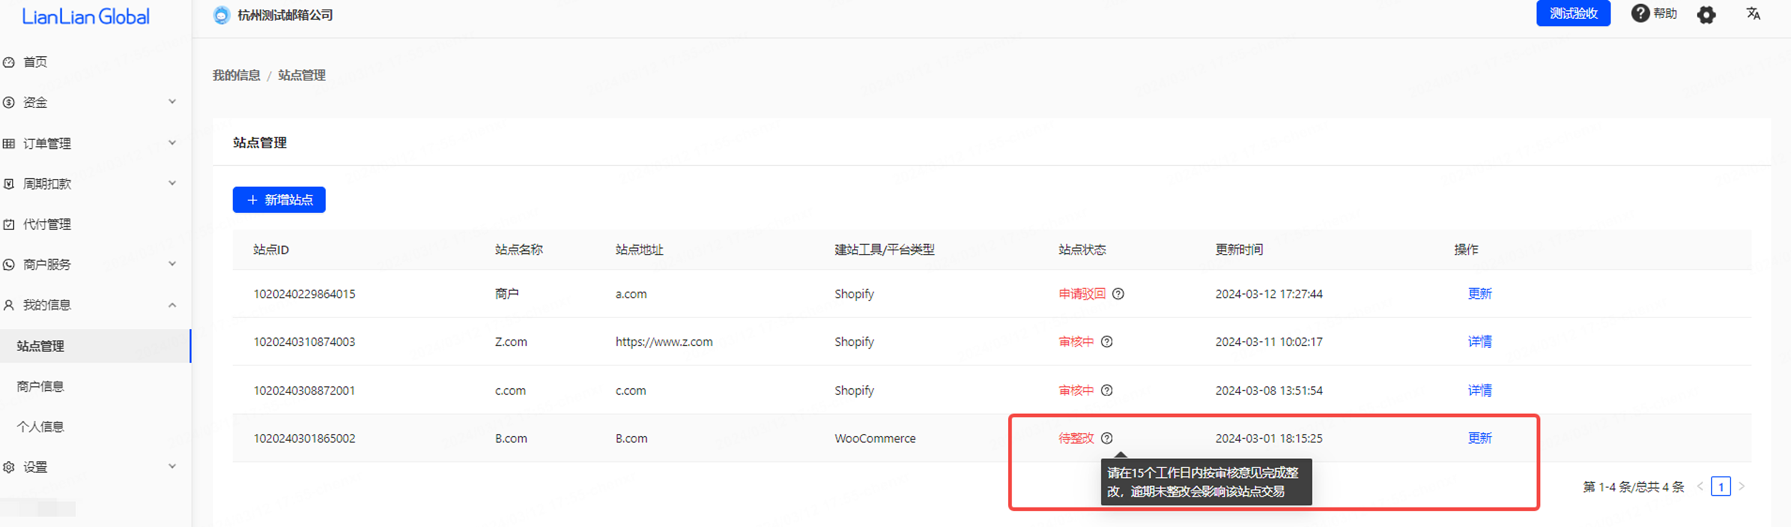Open the 帮助 help icon

click(x=1640, y=13)
